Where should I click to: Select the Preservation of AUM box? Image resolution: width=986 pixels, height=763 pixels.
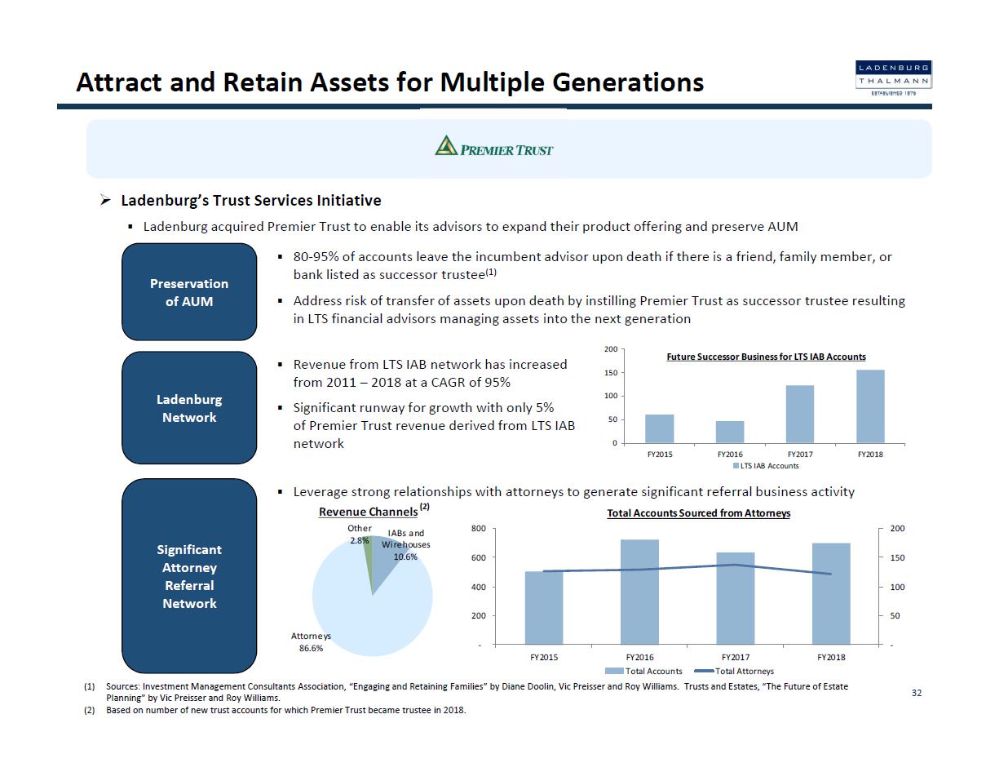189,292
